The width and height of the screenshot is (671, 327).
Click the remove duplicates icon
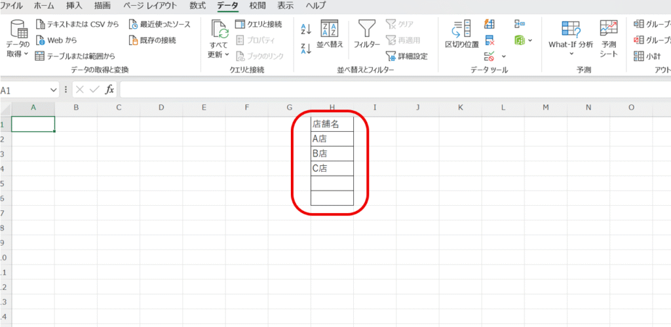click(x=489, y=41)
